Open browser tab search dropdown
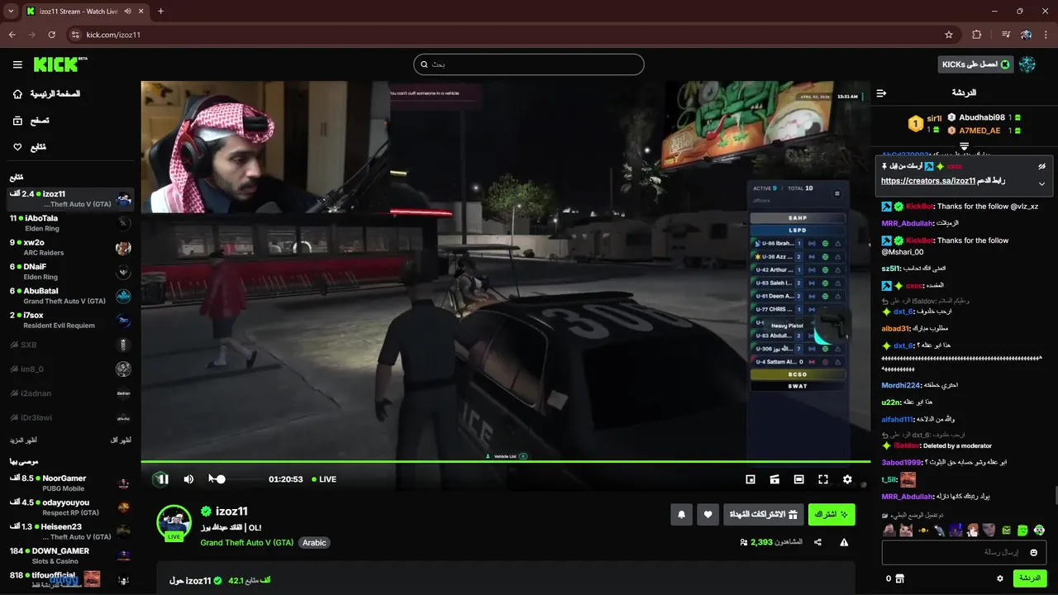The image size is (1058, 595). pyautogui.click(x=11, y=11)
